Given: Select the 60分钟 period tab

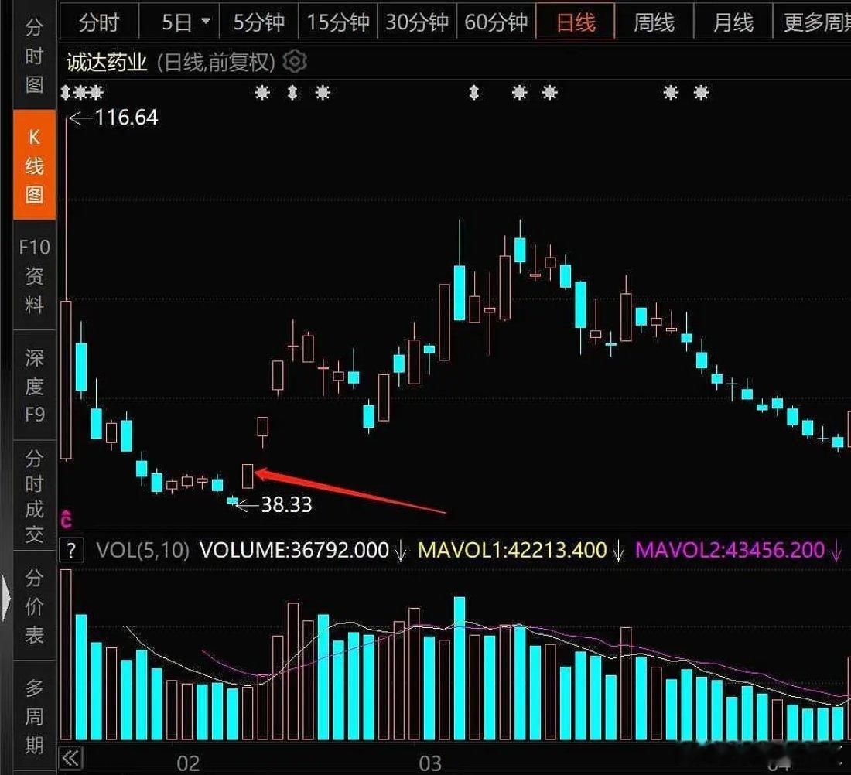Looking at the screenshot, I should tap(496, 22).
